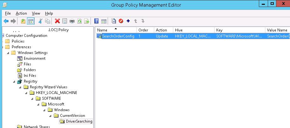Viewport: 290px width, 128px height.
Task: Click the Back arrow toolbar icon
Action: click(6, 21)
